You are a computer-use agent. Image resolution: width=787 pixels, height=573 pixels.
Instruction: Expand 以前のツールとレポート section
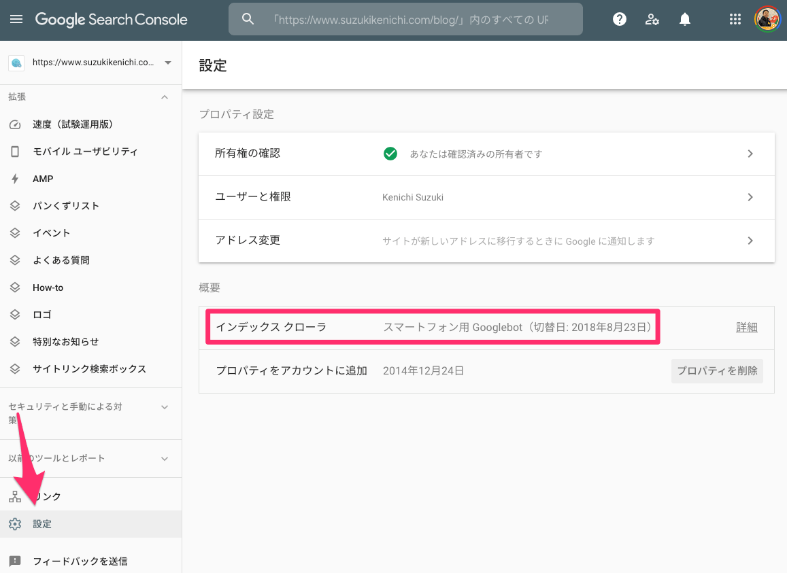(x=165, y=459)
